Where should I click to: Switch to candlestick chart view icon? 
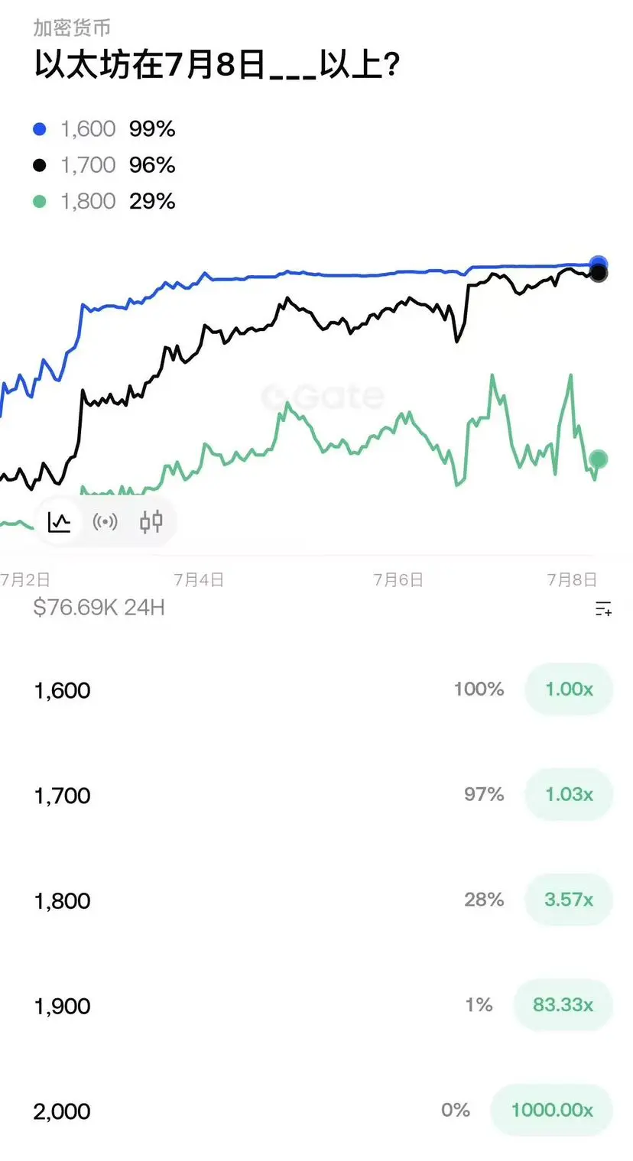click(x=151, y=522)
